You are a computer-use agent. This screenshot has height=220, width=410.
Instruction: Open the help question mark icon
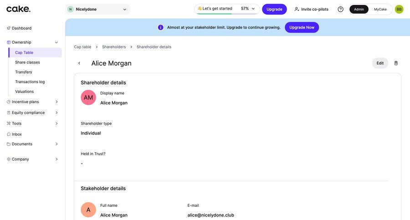click(x=340, y=9)
